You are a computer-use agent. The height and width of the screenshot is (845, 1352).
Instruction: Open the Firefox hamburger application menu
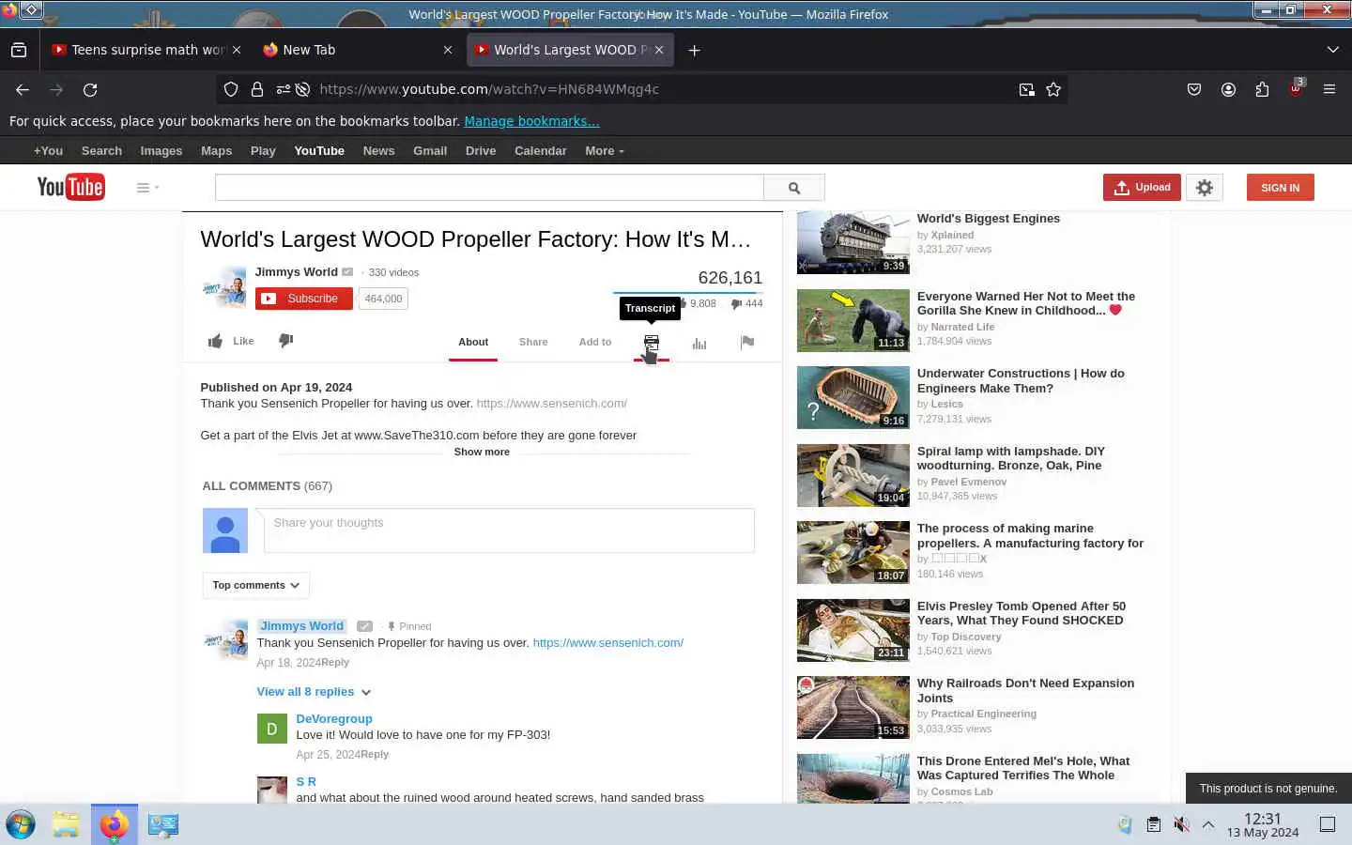1329,89
